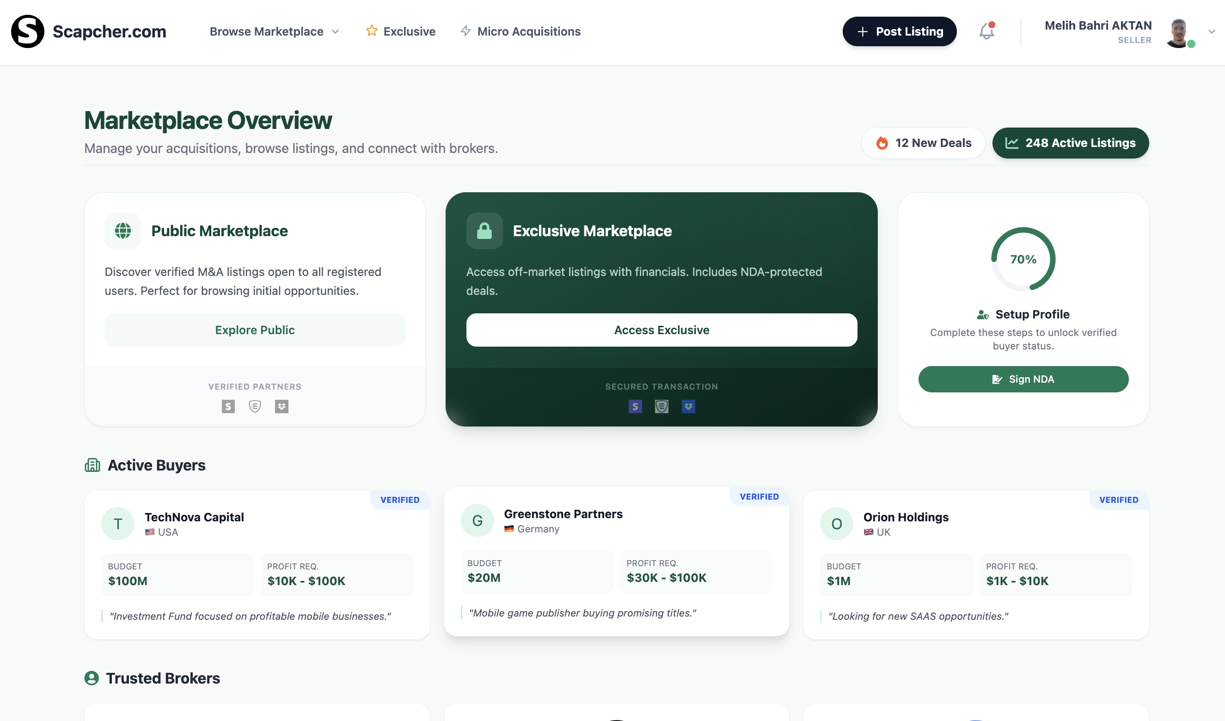The width and height of the screenshot is (1225, 721).
Task: Select the fire icon beside 12 New Deals
Action: tap(882, 143)
